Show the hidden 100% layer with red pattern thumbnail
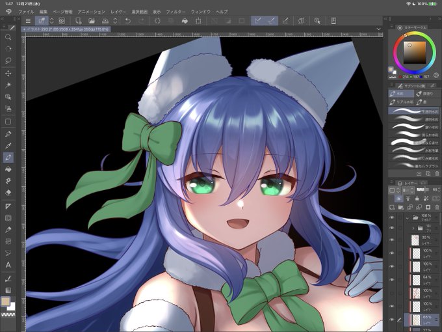Image resolution: width=442 pixels, height=332 pixels. coord(391,293)
